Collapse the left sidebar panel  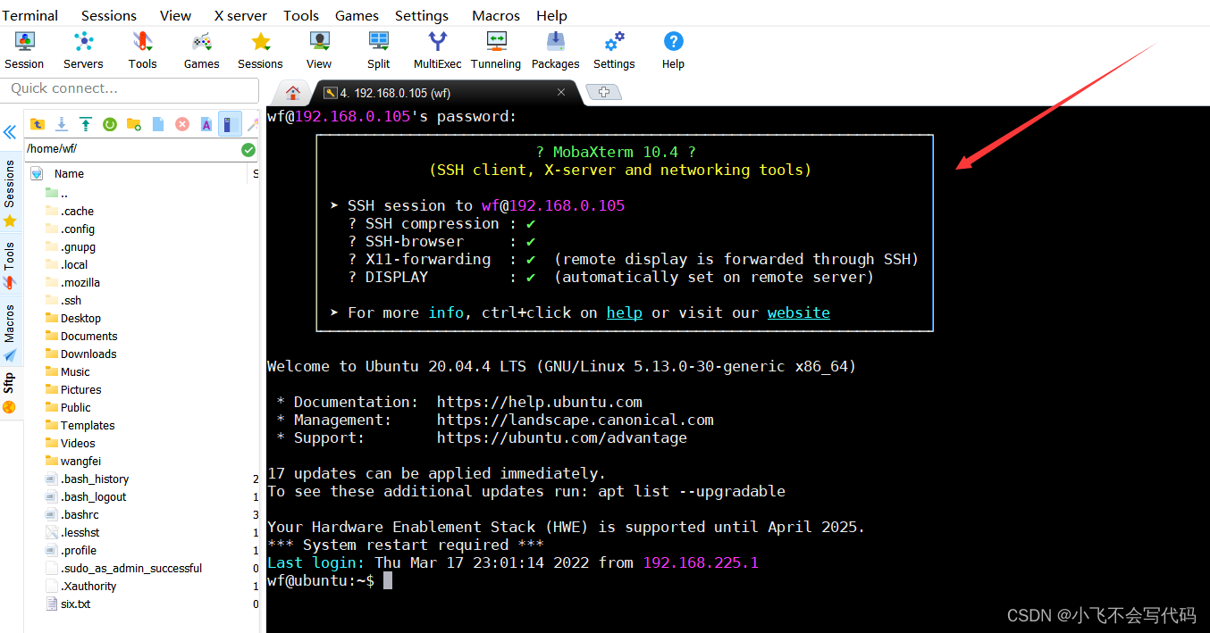(x=10, y=131)
